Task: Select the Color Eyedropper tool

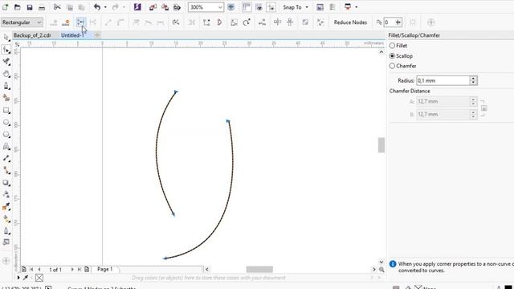Action: click(6, 207)
